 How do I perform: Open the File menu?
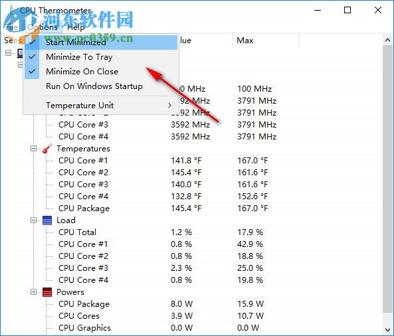tap(12, 27)
